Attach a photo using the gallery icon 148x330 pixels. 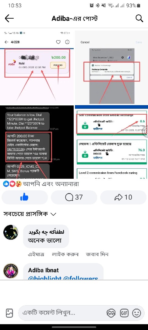point(9,313)
